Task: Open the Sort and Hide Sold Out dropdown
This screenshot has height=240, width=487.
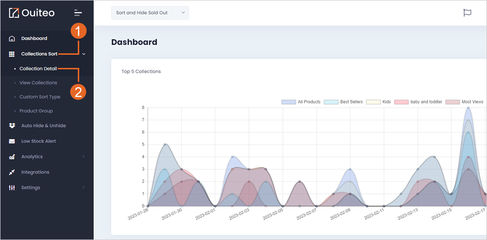Action: pos(150,13)
